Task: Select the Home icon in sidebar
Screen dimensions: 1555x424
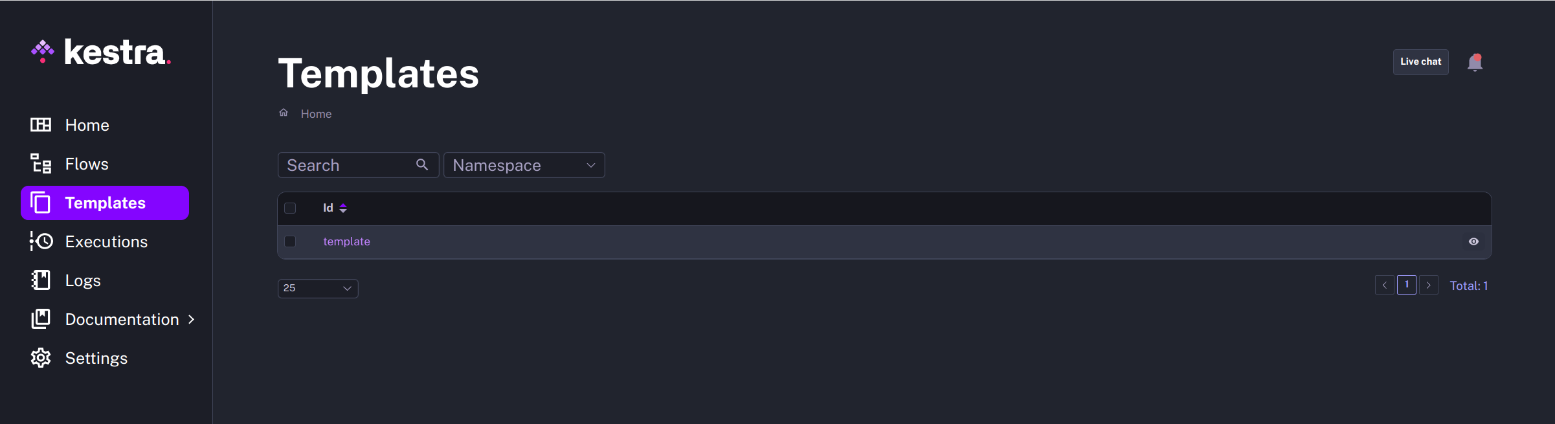Action: 41,125
